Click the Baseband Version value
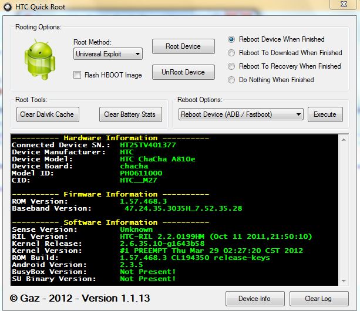 point(183,208)
